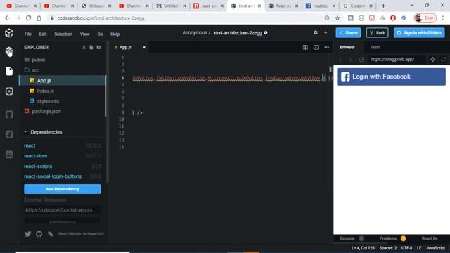Click the Share button
Viewport: 450px width, 253px height.
coord(348,33)
